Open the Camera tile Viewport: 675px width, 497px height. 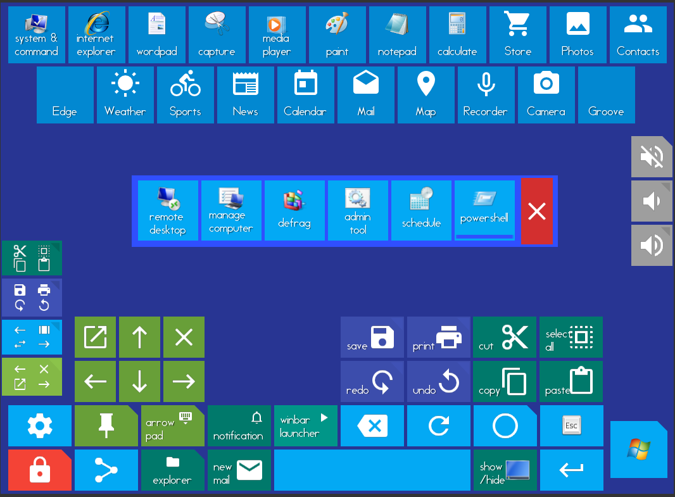coord(546,95)
